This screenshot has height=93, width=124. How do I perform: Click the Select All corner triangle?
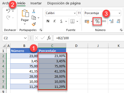click(x=4, y=46)
